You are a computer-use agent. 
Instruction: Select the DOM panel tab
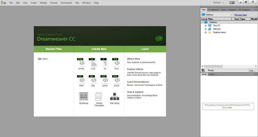click(x=204, y=74)
